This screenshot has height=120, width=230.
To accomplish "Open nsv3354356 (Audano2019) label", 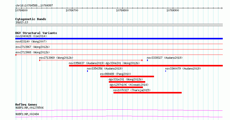I will click(x=105, y=68).
